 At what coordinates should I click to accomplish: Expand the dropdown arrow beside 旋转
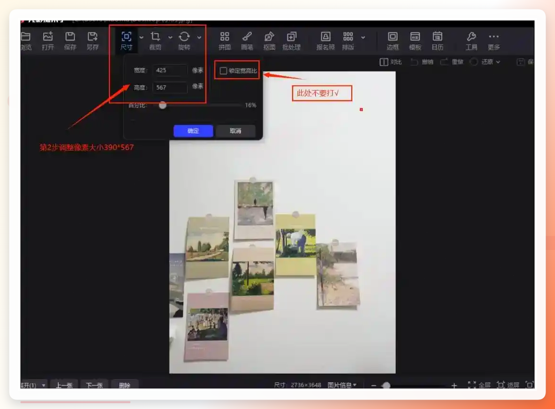199,37
